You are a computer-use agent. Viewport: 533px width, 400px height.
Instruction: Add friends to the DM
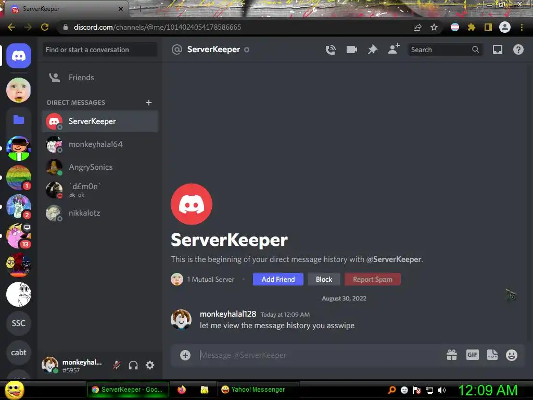click(394, 49)
